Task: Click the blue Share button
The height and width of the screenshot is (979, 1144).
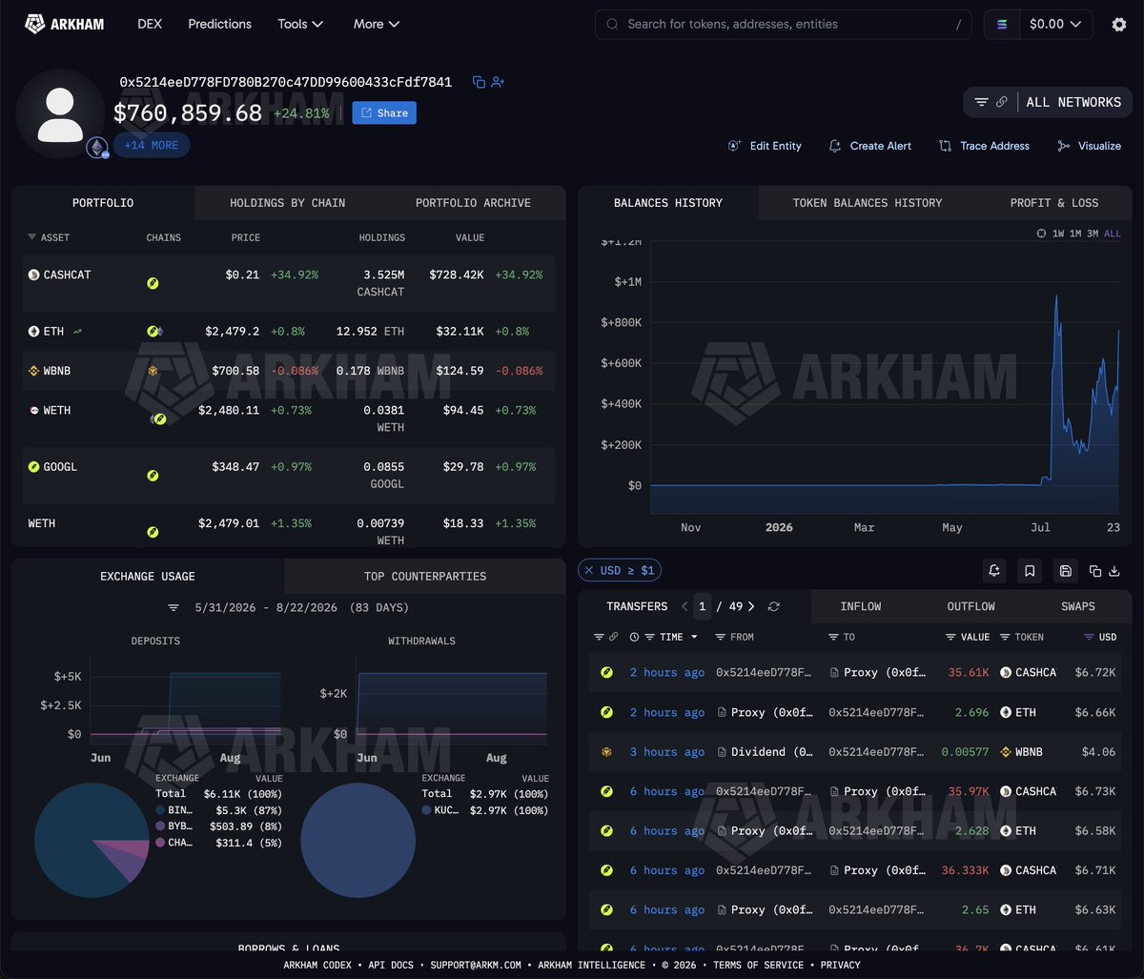Action: tap(384, 112)
